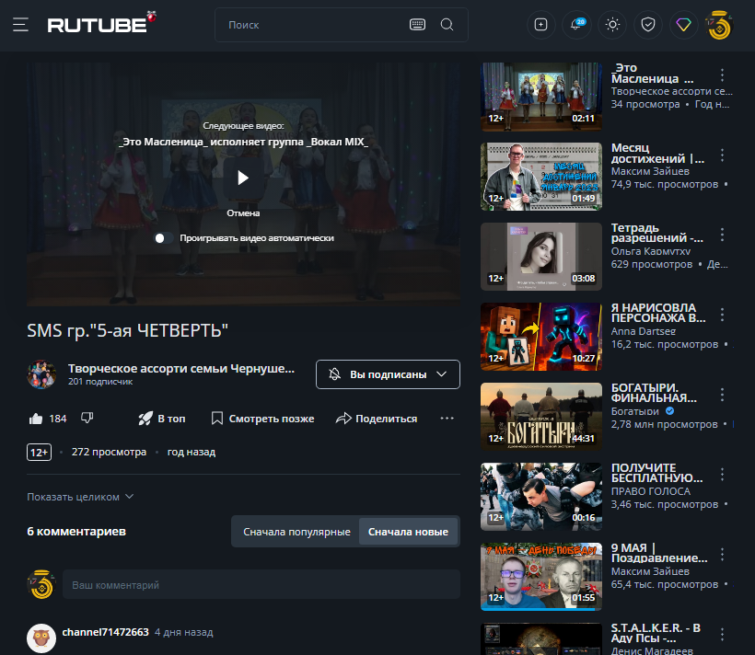This screenshot has width=755, height=655.
Task: Open commenter channel71472663 profile
Action: (106, 632)
